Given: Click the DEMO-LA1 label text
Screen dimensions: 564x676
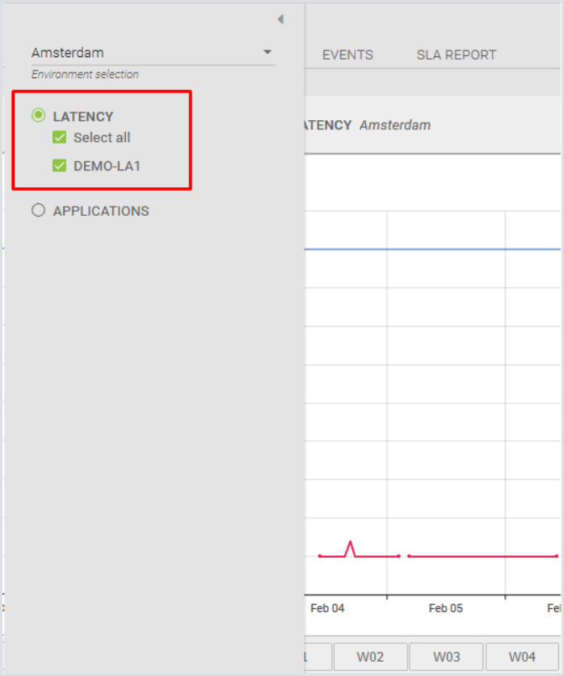Looking at the screenshot, I should click(x=107, y=165).
